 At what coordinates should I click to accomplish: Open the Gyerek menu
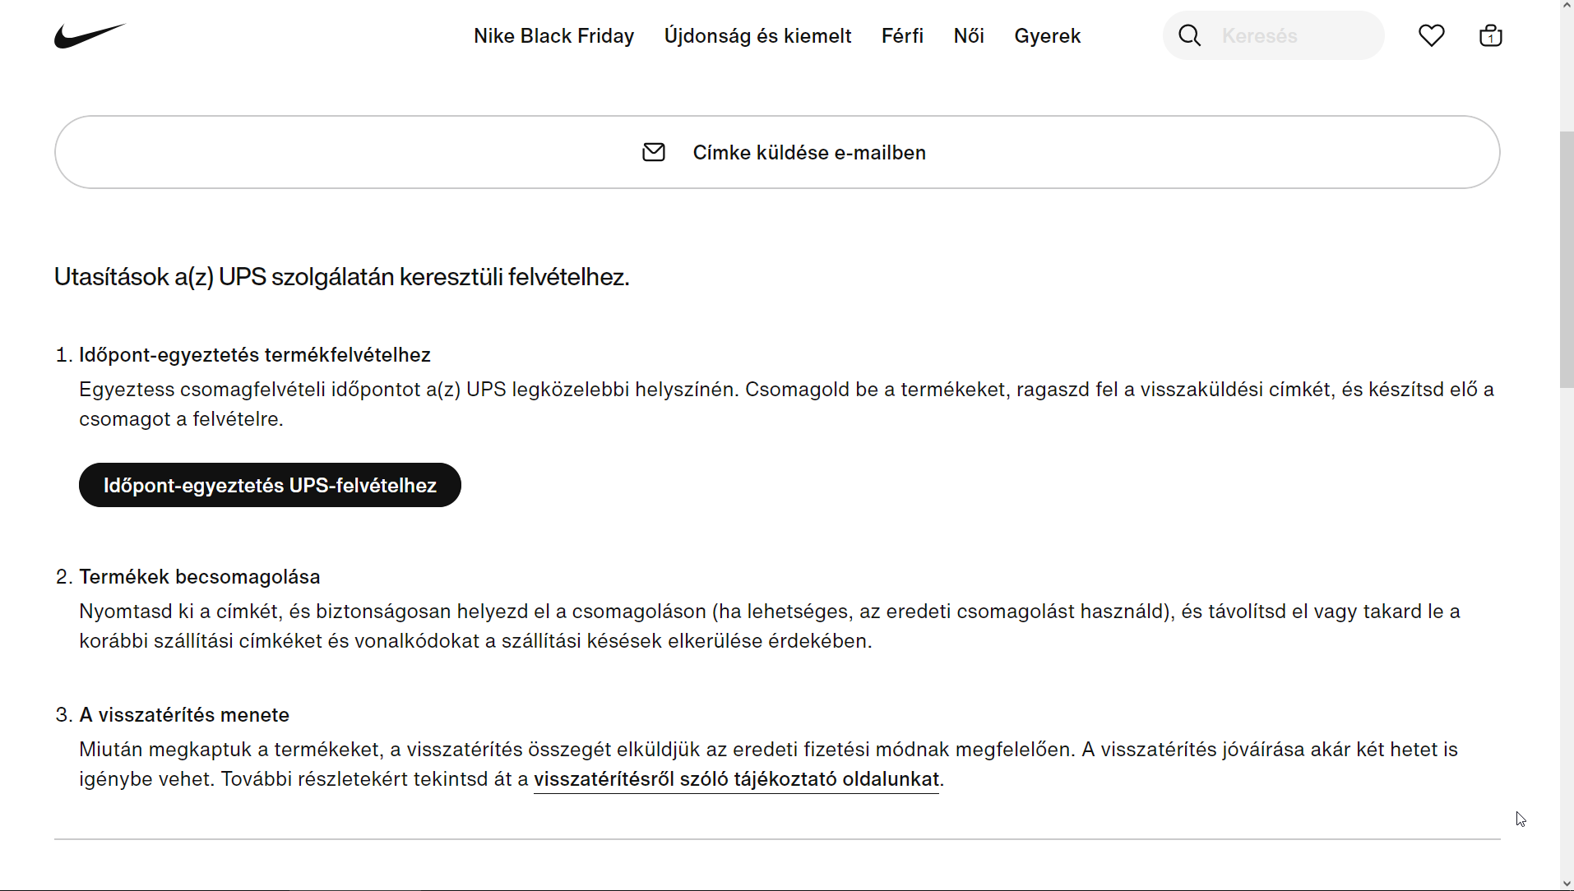tap(1047, 36)
